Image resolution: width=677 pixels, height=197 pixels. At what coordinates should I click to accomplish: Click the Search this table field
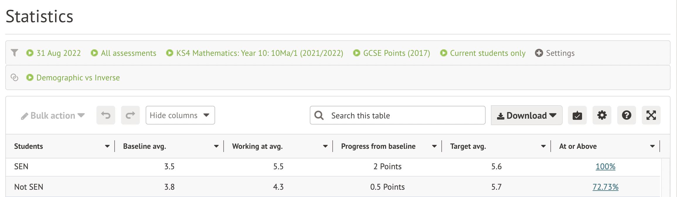[404, 115]
